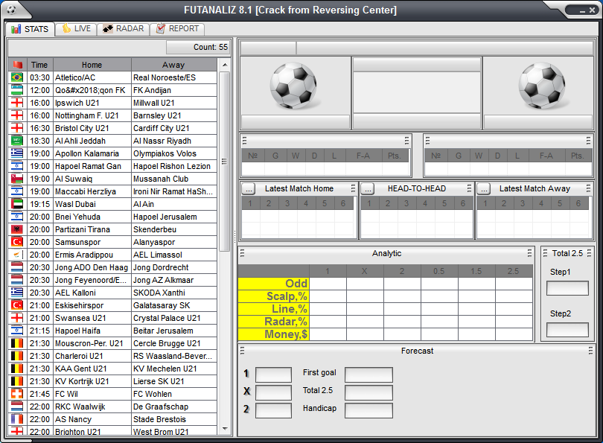
Task: Expand Latest Match Home panel options grip
Action: tap(353, 188)
